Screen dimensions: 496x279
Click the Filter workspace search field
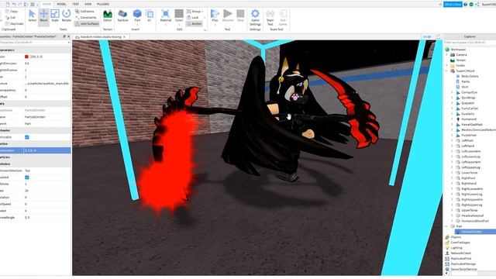[470, 43]
